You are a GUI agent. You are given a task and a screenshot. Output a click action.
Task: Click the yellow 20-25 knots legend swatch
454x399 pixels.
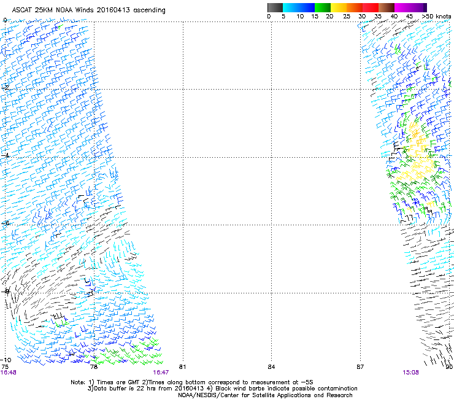(x=339, y=7)
